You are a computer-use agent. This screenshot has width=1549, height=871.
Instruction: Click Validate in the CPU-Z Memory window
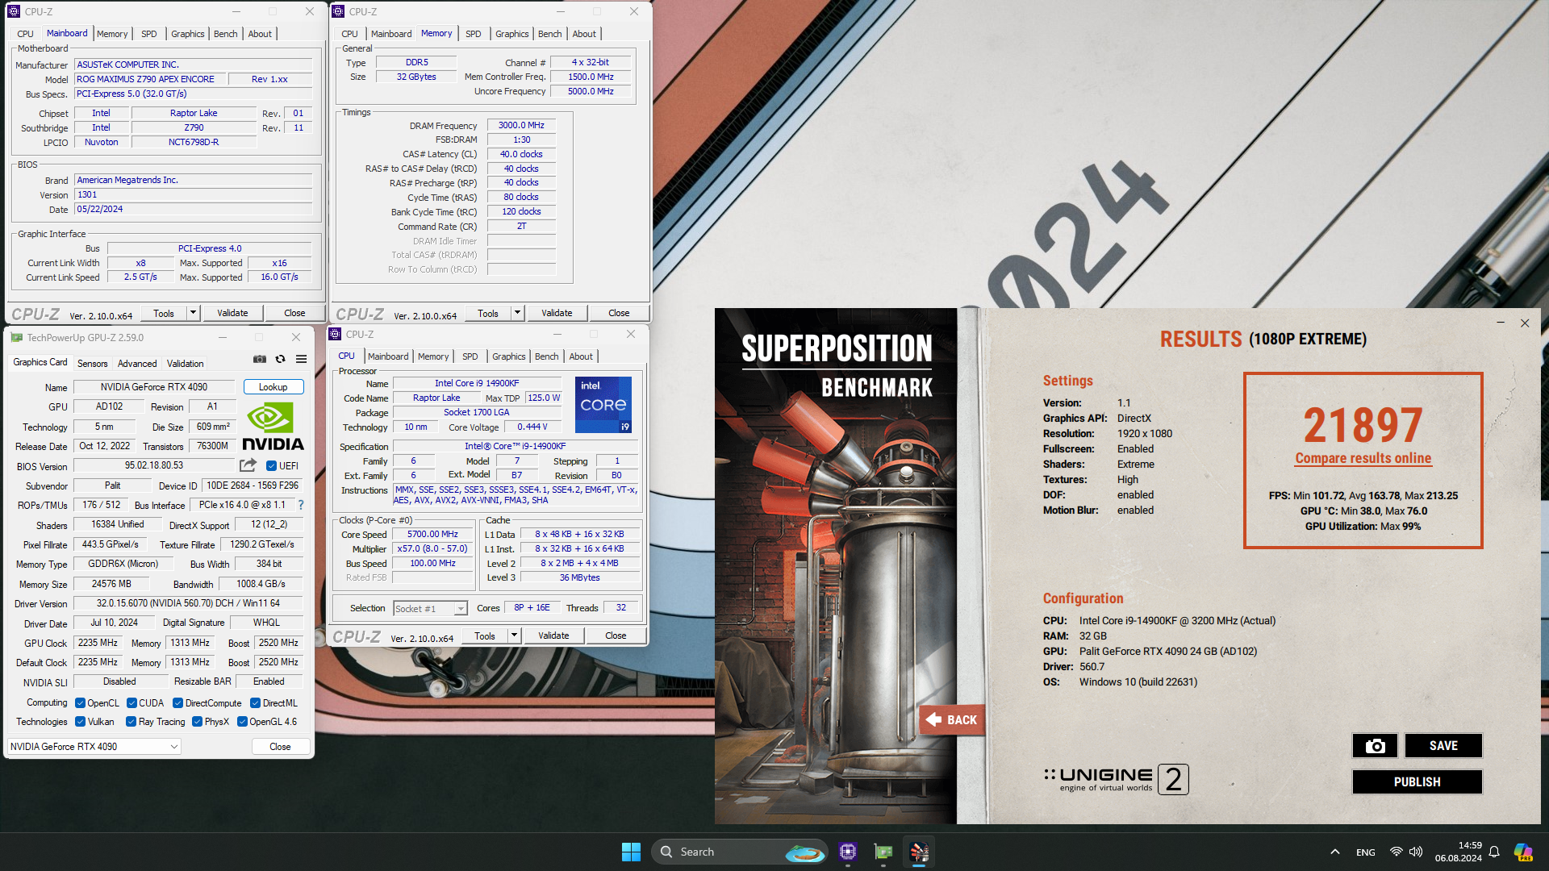tap(557, 313)
